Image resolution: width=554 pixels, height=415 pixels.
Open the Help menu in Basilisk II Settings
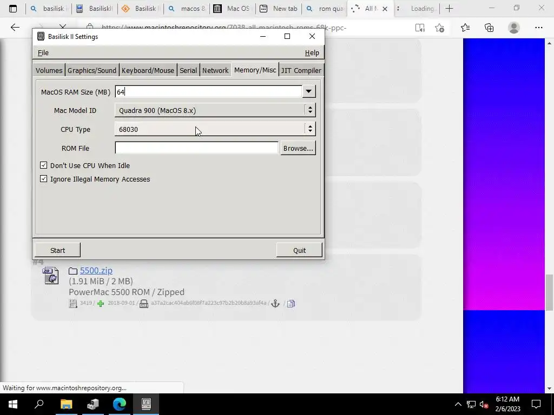pyautogui.click(x=312, y=52)
